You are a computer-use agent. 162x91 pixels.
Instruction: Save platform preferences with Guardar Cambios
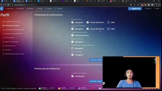[96, 81]
